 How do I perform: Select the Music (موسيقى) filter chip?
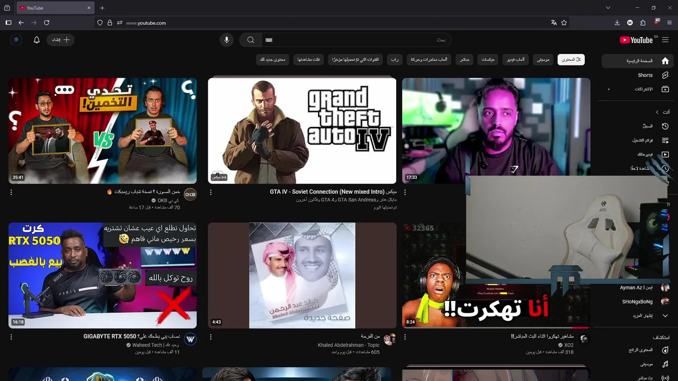coord(543,60)
